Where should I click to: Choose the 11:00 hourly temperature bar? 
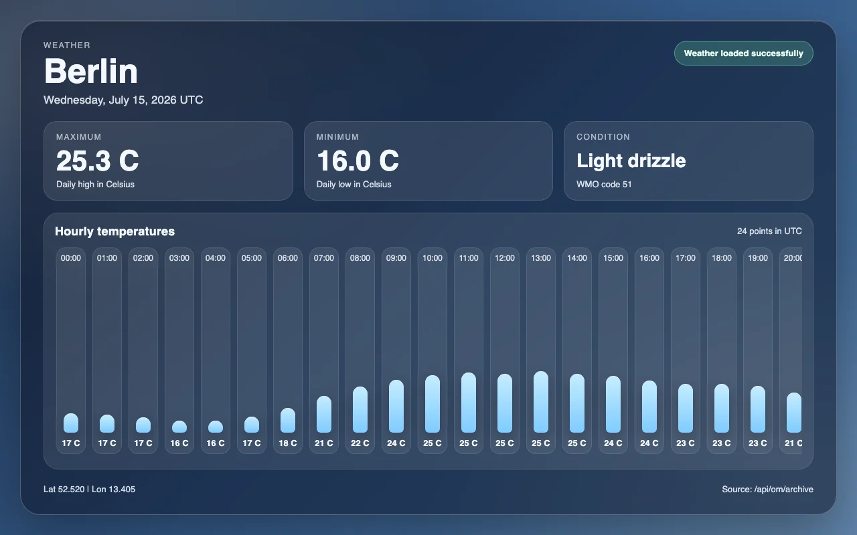click(x=469, y=403)
